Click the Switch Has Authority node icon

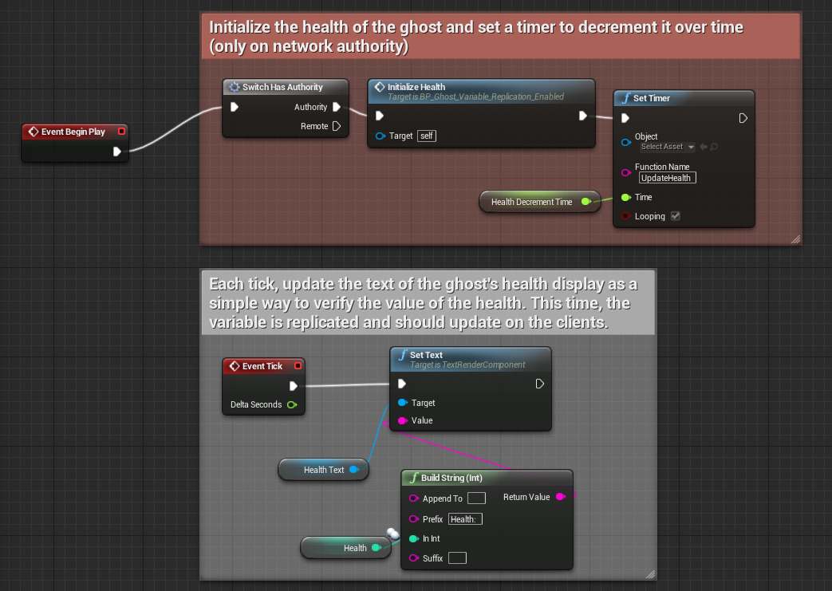(234, 87)
